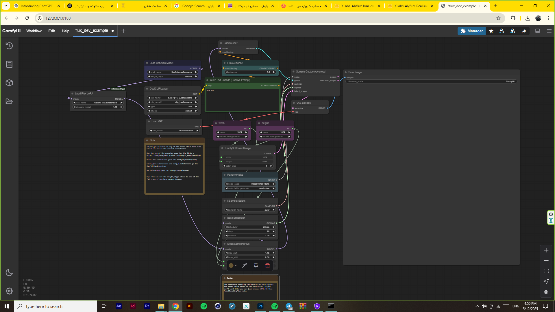Click the red delete trash icon
This screenshot has height=312, width=555.
[267, 266]
